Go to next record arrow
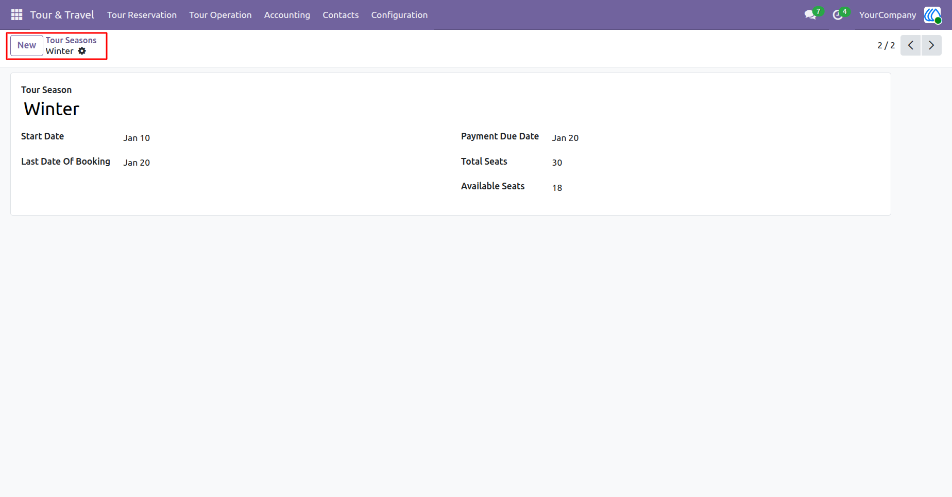Screen dimensions: 952x497 click(931, 45)
